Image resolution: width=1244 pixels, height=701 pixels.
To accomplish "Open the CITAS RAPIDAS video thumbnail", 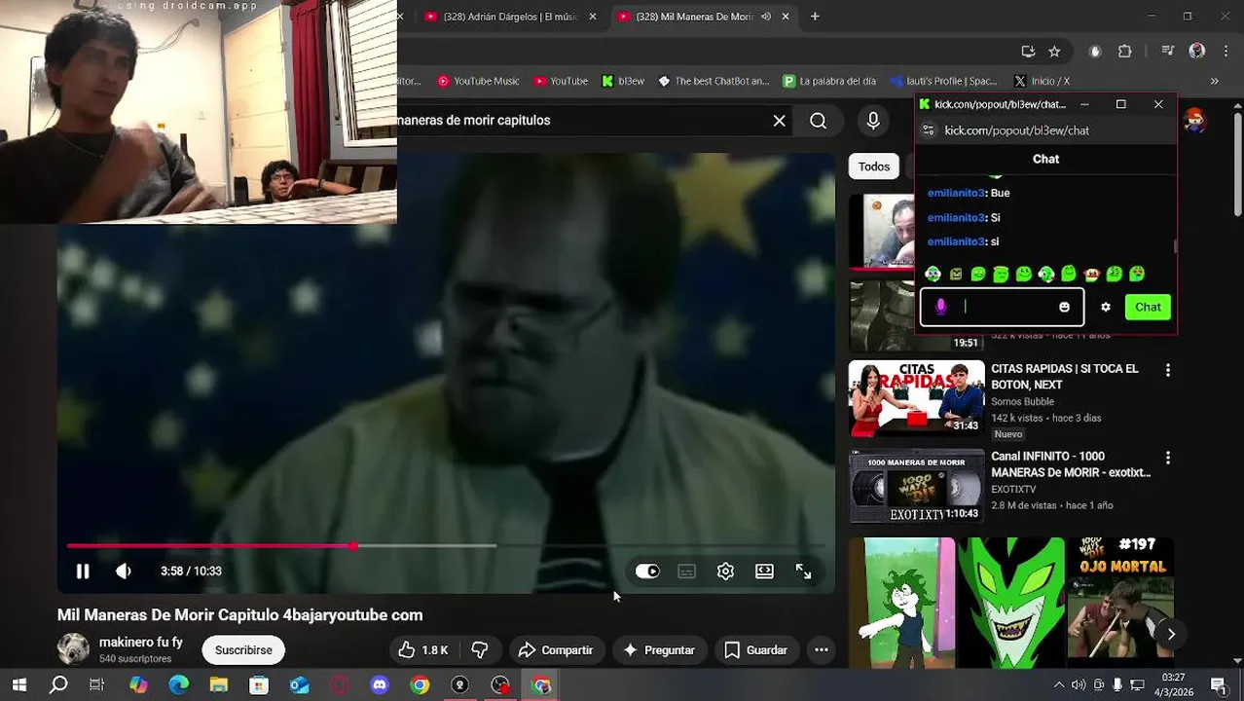I will pos(916,398).
